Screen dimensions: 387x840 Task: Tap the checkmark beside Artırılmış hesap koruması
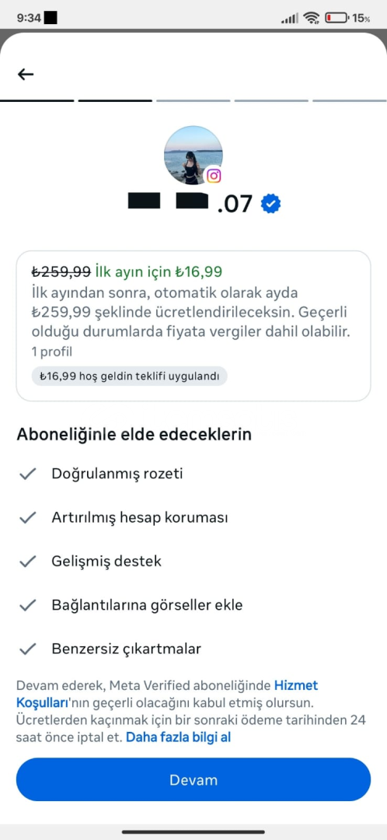click(27, 518)
